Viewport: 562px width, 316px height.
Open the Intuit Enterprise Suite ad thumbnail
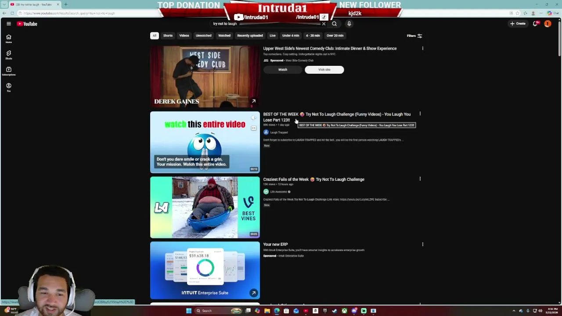click(205, 270)
